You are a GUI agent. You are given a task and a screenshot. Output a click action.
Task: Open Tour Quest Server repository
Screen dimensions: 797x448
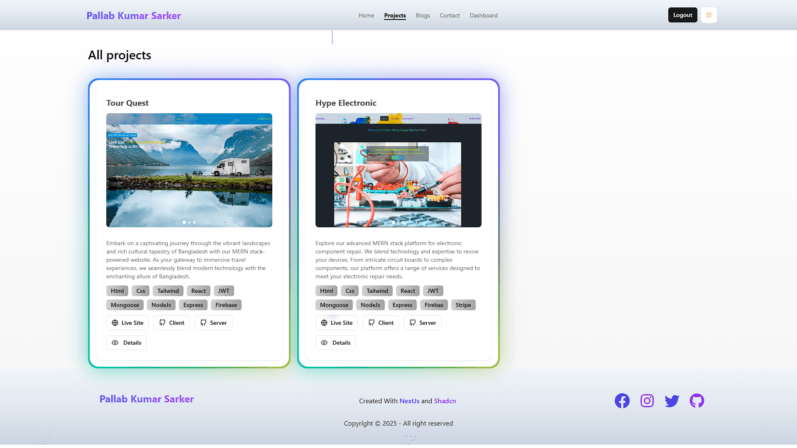click(x=213, y=323)
